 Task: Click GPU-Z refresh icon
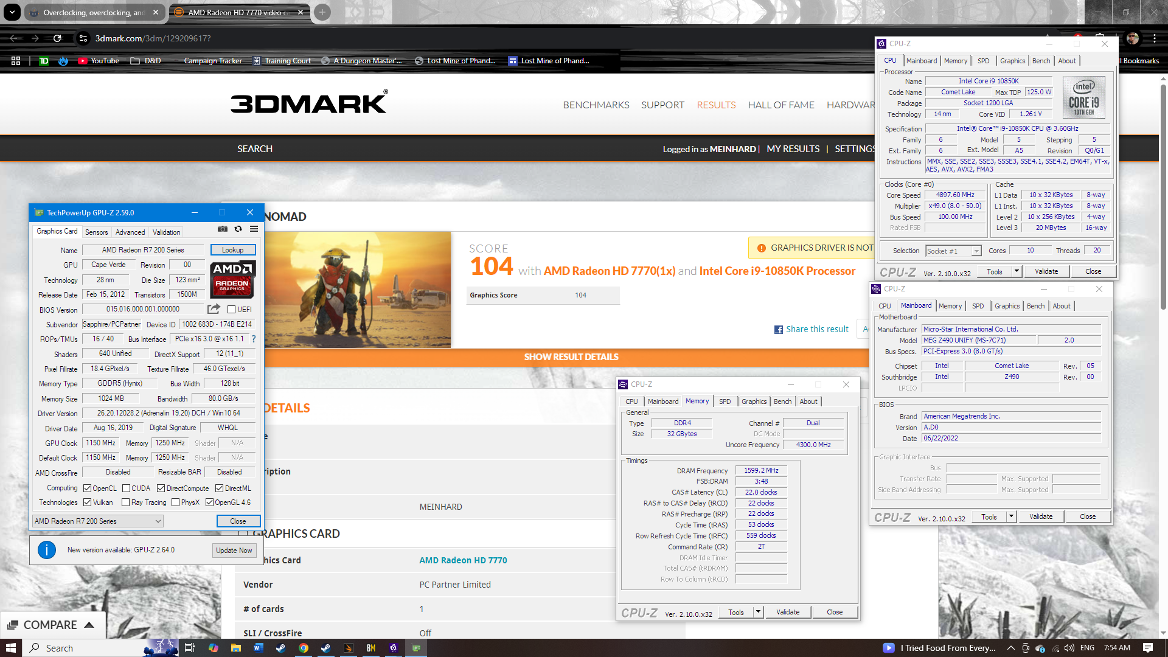coord(238,229)
